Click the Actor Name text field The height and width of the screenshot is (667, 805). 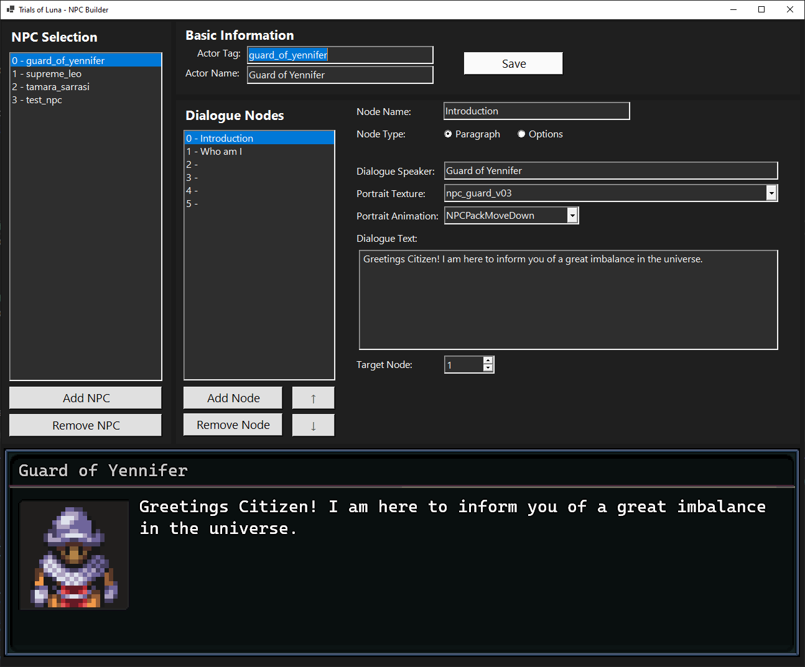click(340, 75)
